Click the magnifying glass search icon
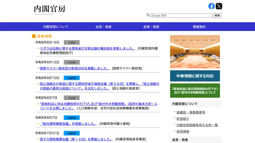 (x=148, y=15)
